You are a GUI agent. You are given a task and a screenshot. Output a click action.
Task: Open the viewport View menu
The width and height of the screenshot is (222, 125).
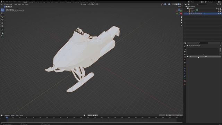pos(16,4)
